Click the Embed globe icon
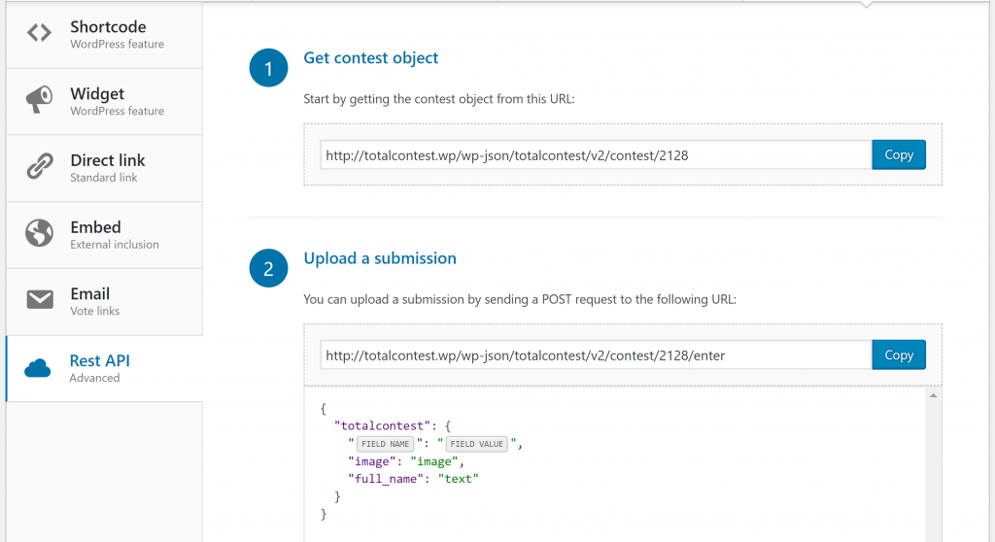Viewport: 995px width, 542px height. click(39, 233)
